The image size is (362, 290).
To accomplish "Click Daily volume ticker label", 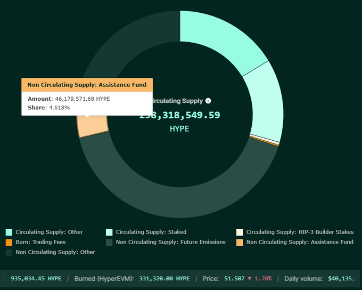I will coord(303,278).
